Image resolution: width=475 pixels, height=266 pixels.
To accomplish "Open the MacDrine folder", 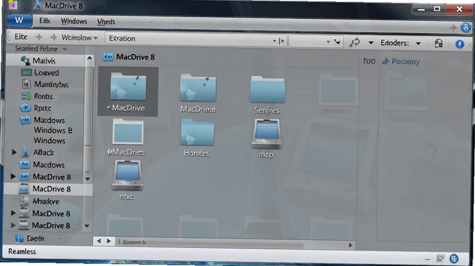I will coord(198,93).
